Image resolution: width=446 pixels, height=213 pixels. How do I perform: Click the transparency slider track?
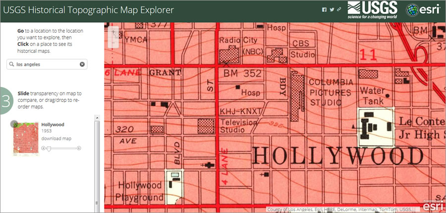point(61,148)
